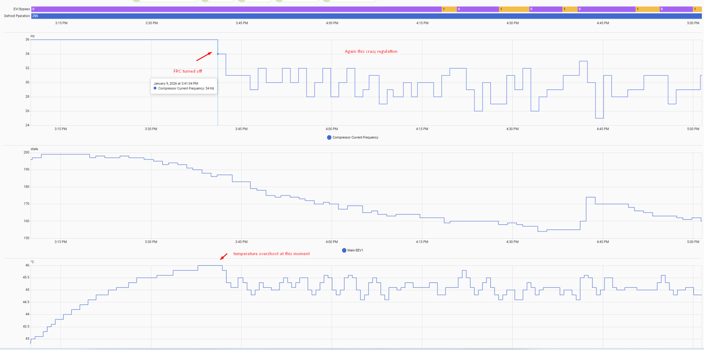
Task: Select the first orange EVI Bypass 1 segment
Action: coord(449,9)
